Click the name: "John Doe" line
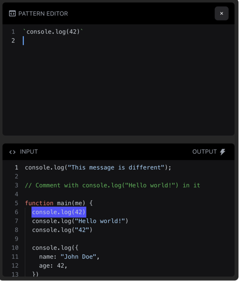 tap(69, 257)
